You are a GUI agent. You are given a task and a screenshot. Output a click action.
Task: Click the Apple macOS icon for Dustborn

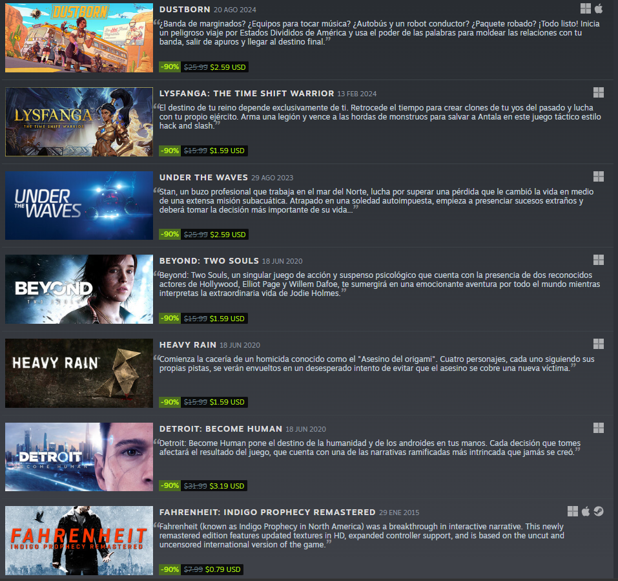coord(599,8)
